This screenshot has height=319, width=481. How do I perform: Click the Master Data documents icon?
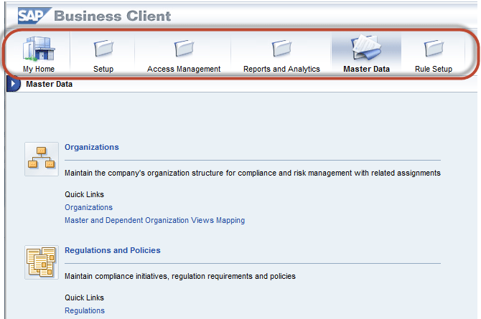tap(366, 47)
